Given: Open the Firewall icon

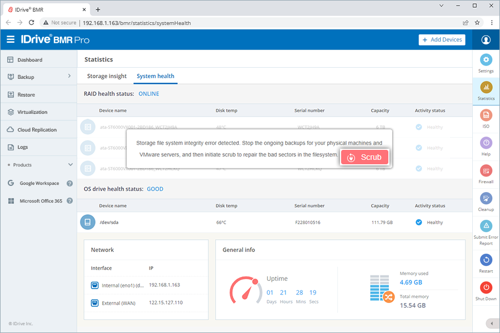Looking at the screenshot, I should [x=486, y=171].
